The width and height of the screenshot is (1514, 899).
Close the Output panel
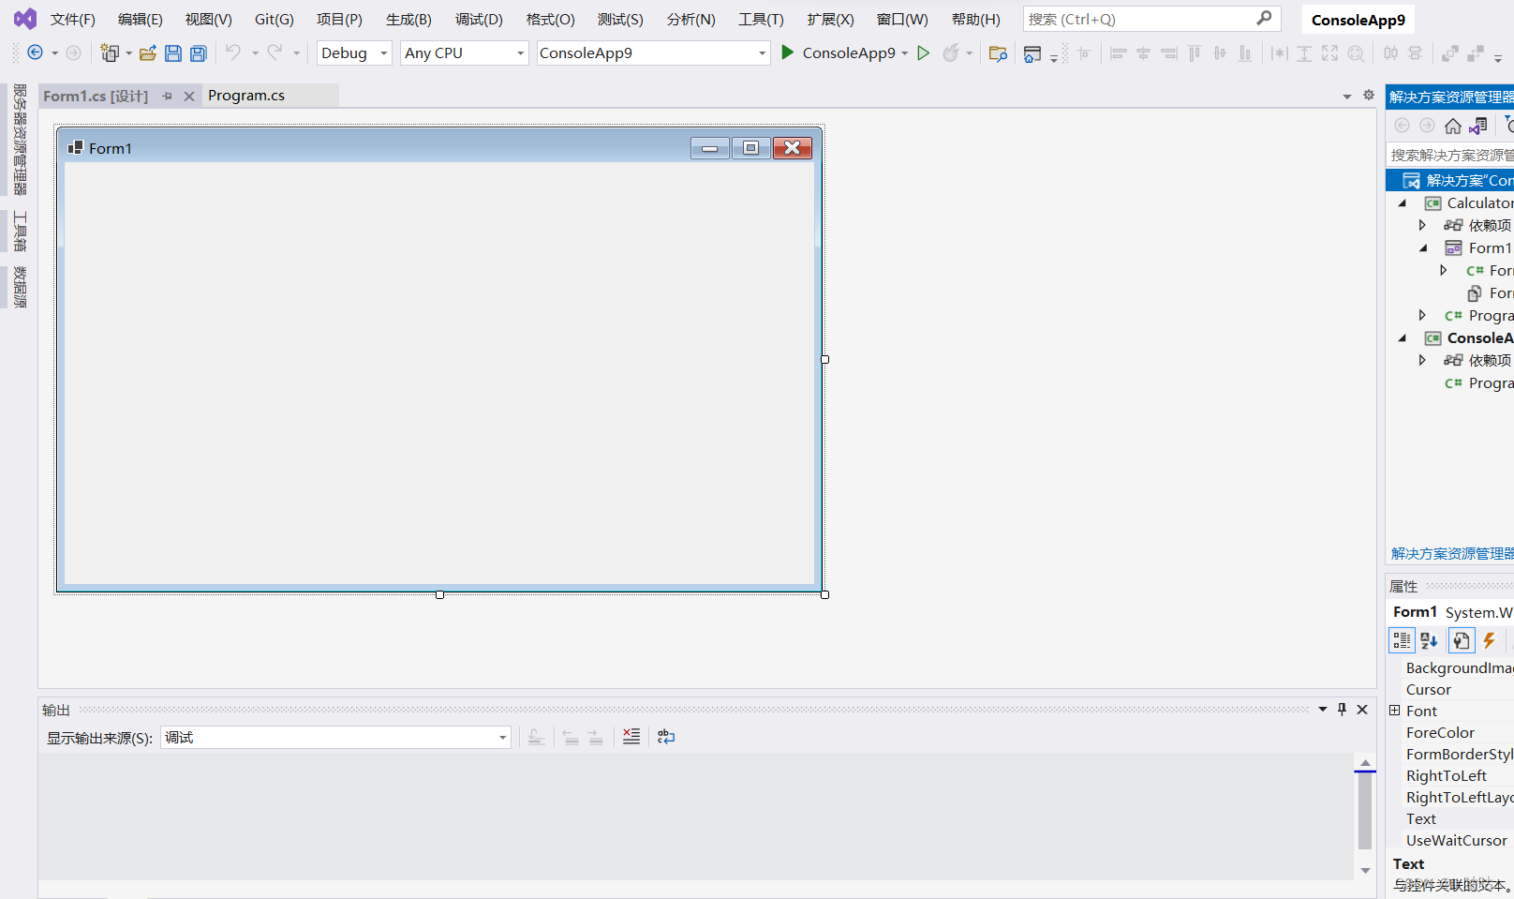[x=1362, y=710]
